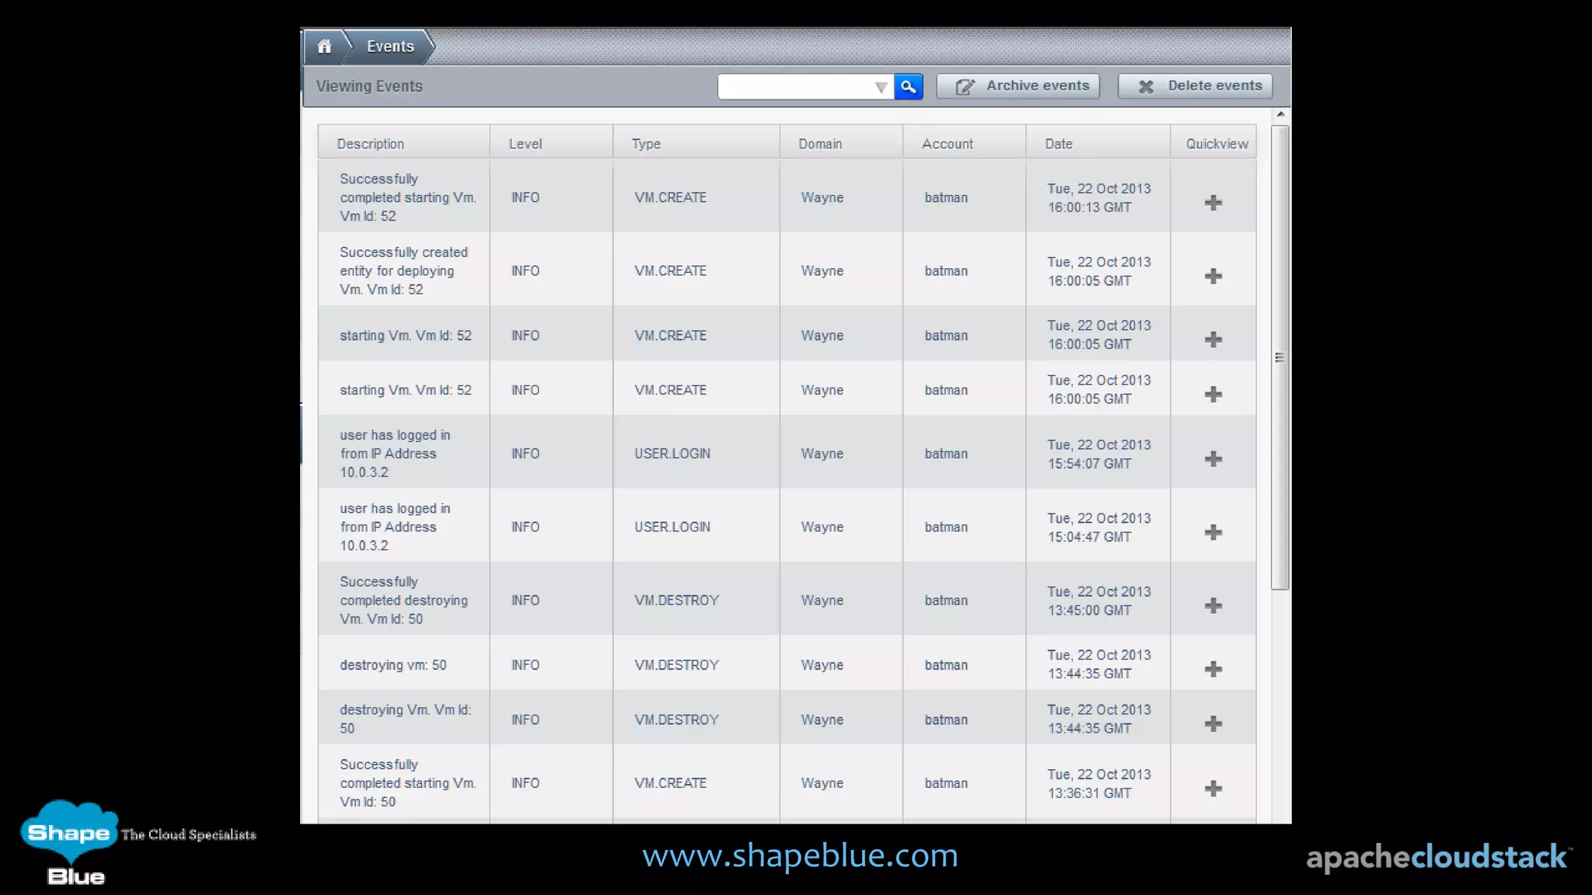The height and width of the screenshot is (895, 1592).
Task: Click the vertical scrollbar thumb
Action: (x=1280, y=357)
